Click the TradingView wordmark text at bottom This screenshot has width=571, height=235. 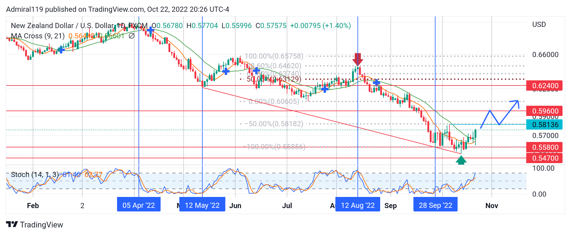coord(41,225)
